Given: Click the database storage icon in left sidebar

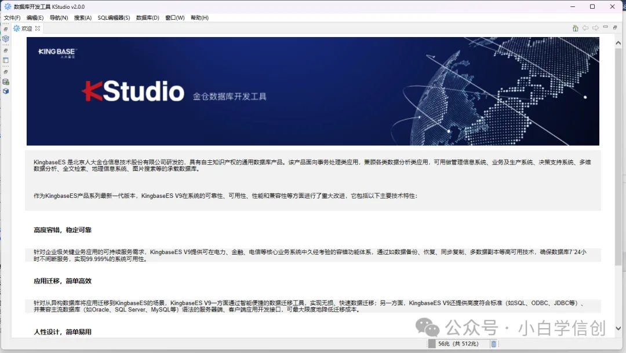Looking at the screenshot, I should [x=6, y=82].
